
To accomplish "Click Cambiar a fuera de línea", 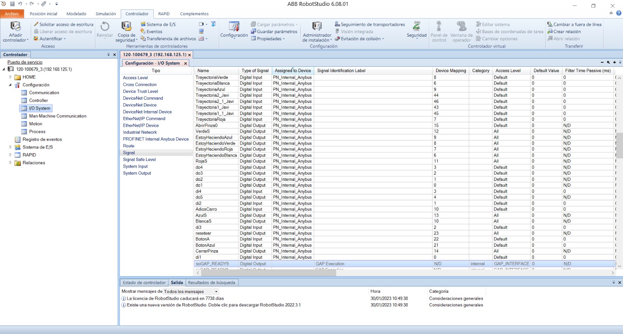I will pyautogui.click(x=574, y=24).
